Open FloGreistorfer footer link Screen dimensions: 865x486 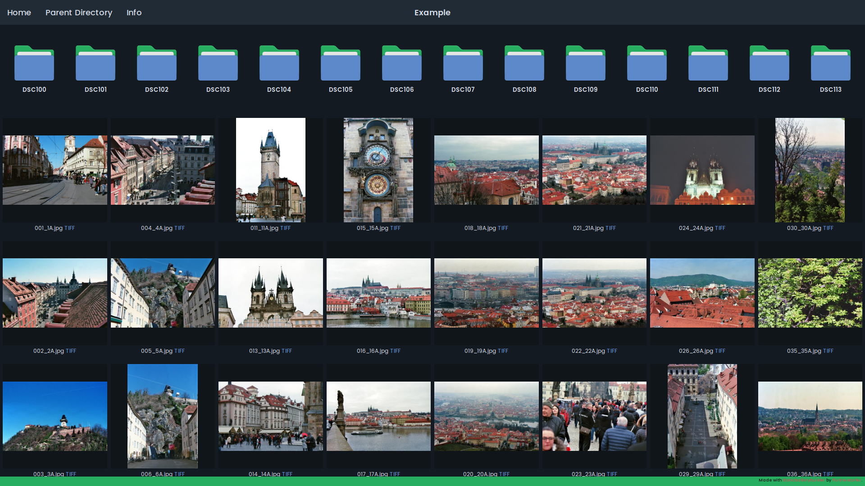pyautogui.click(x=847, y=480)
